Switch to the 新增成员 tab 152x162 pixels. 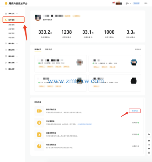(x=38, y=49)
